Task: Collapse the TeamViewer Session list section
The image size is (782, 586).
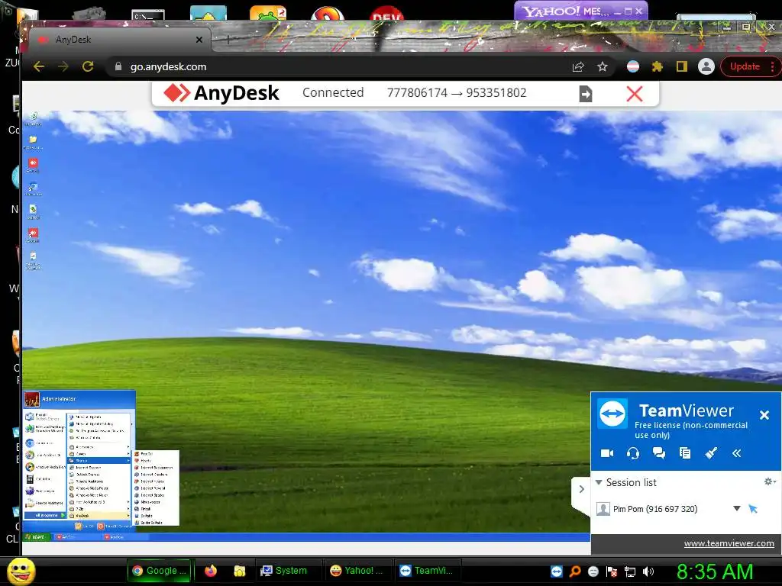Action: click(599, 482)
